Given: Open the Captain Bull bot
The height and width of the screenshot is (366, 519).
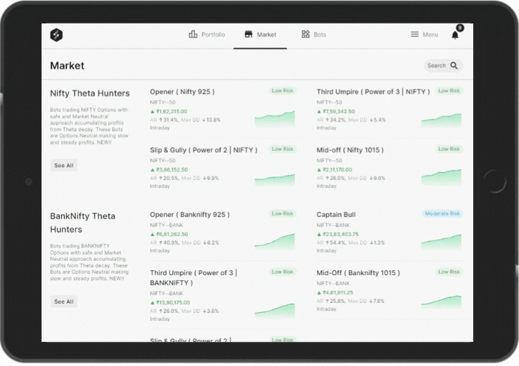Looking at the screenshot, I should tap(336, 214).
